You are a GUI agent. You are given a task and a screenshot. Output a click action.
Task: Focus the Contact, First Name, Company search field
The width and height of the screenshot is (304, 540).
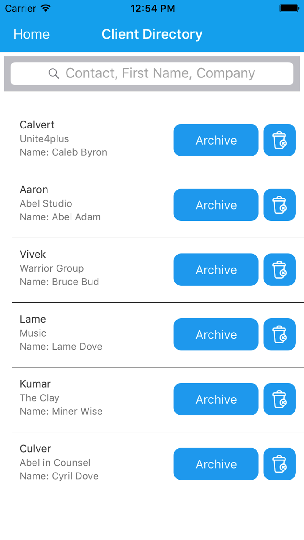(x=152, y=73)
